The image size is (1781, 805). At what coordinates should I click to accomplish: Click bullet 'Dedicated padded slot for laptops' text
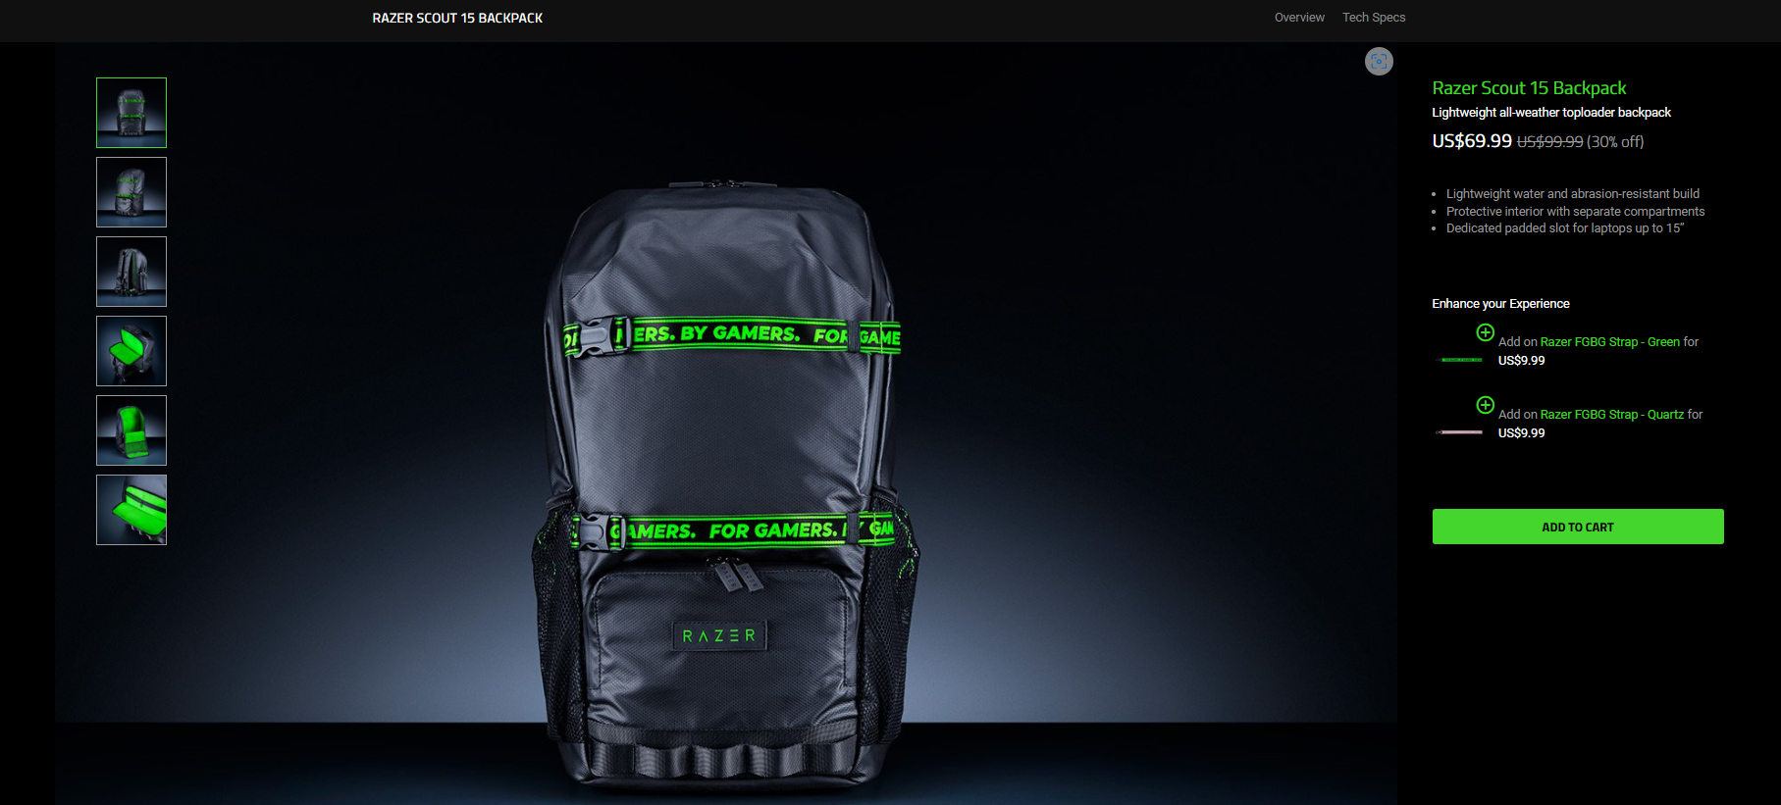click(x=1565, y=228)
